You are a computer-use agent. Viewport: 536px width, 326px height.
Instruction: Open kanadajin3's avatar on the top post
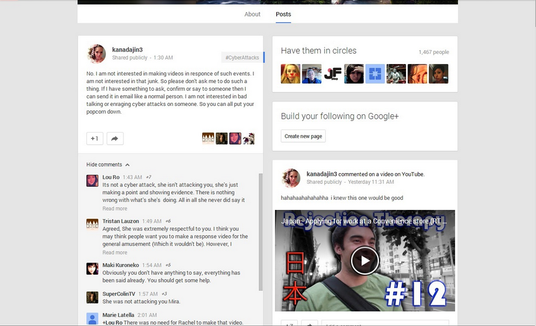click(96, 53)
